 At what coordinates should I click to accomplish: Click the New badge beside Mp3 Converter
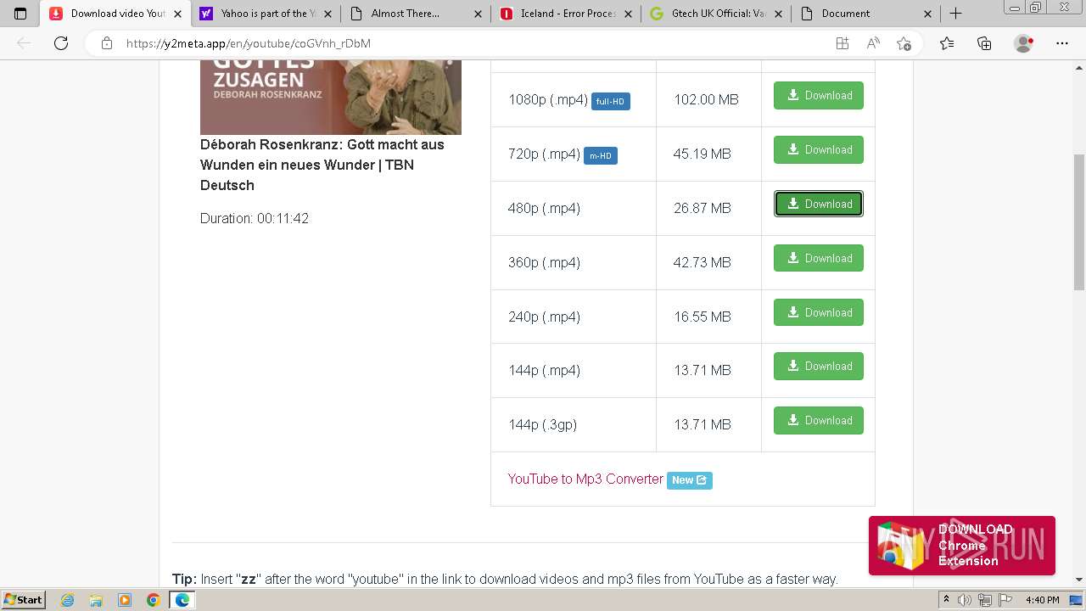689,480
